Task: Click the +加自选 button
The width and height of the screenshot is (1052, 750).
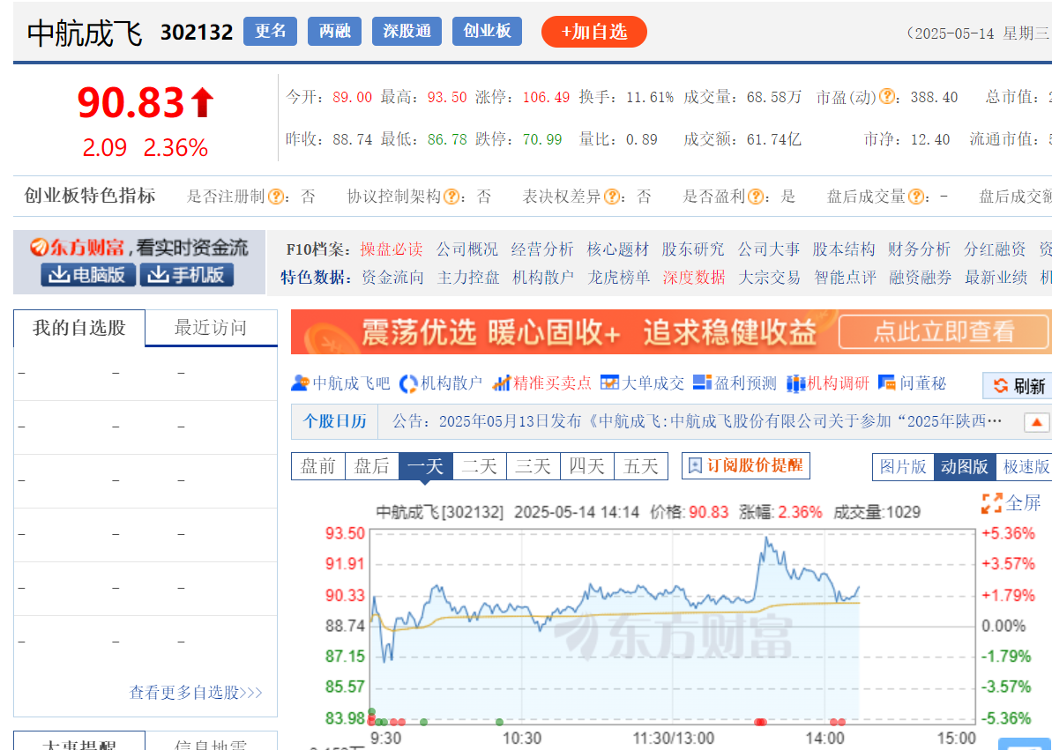Action: pyautogui.click(x=593, y=32)
